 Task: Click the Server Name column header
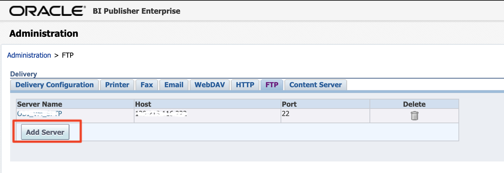[x=40, y=104]
